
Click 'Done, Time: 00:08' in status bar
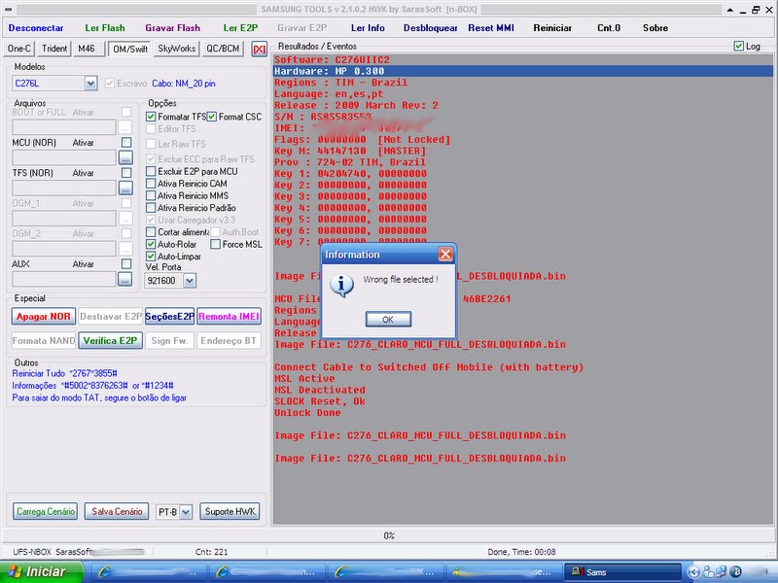521,552
